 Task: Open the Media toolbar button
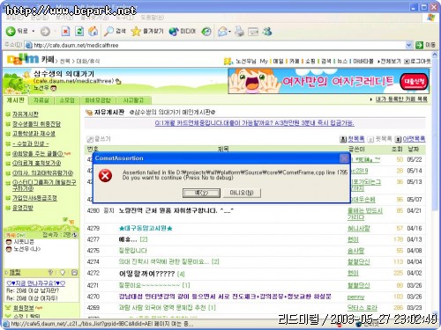click(x=182, y=31)
